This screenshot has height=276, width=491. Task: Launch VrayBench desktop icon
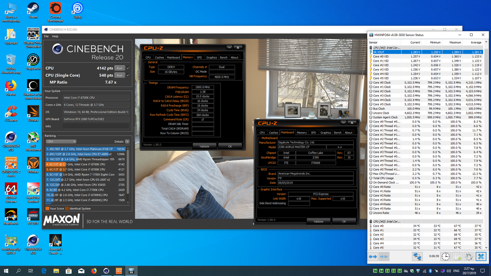click(33, 62)
